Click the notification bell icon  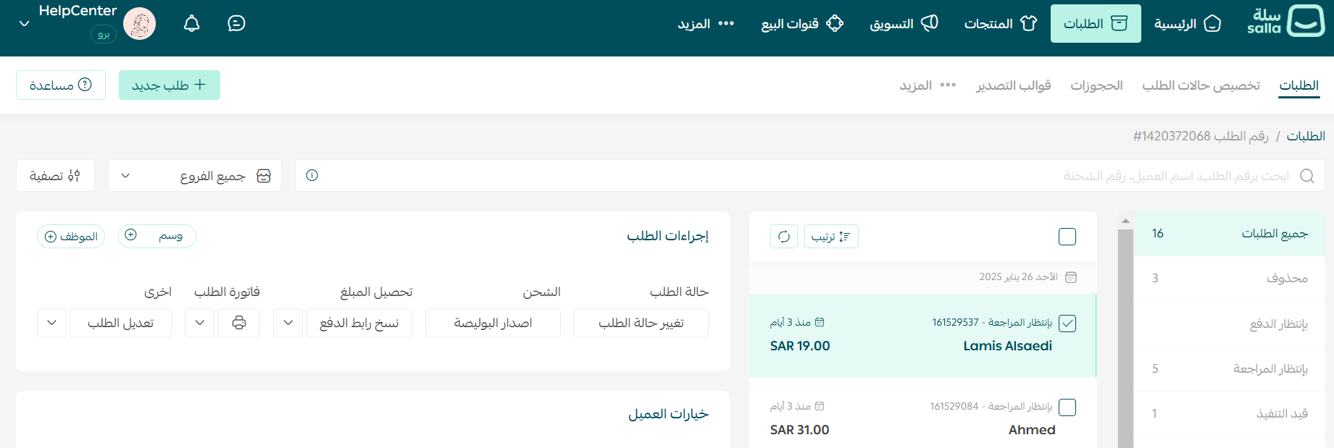[192, 24]
